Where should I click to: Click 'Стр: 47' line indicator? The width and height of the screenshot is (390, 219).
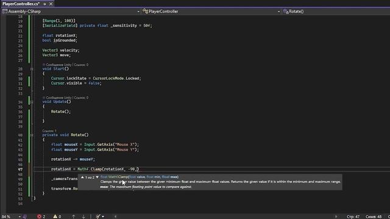click(353, 217)
